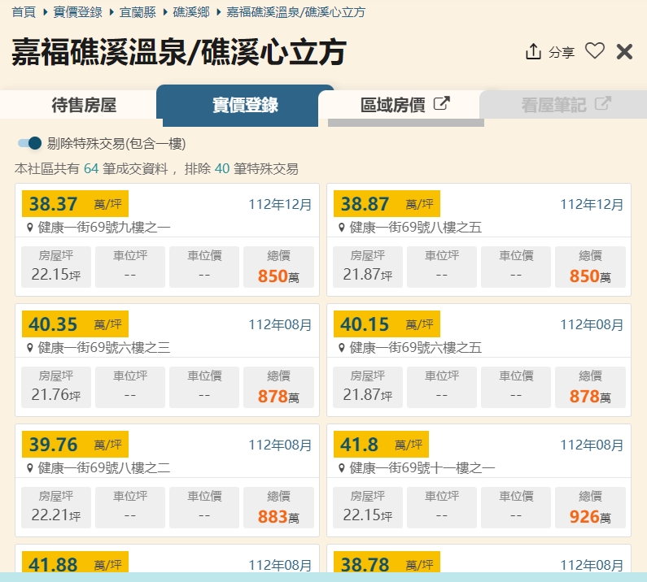
Task: Select address 健康一街69號六樓之五
Action: [x=416, y=348]
